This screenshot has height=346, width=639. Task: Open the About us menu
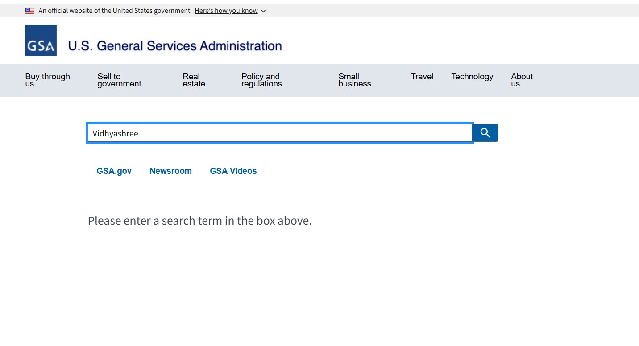click(x=522, y=80)
